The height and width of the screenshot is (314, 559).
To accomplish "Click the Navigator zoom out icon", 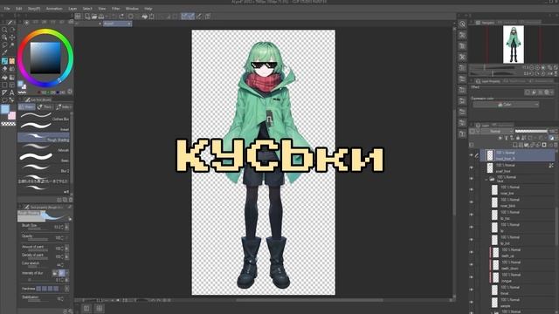I will (532, 67).
